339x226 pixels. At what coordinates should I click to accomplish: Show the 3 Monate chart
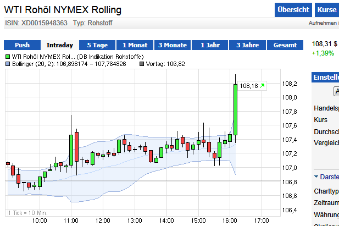tap(173, 45)
